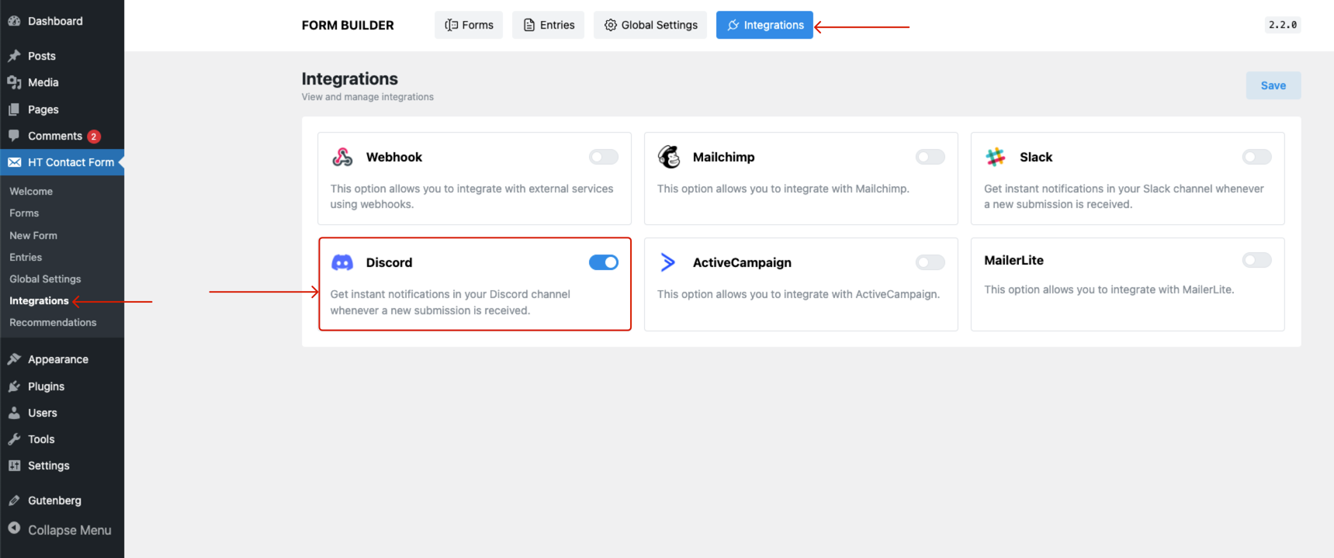Image resolution: width=1334 pixels, height=558 pixels.
Task: Open the Forms tab in Form Builder
Action: 469,25
